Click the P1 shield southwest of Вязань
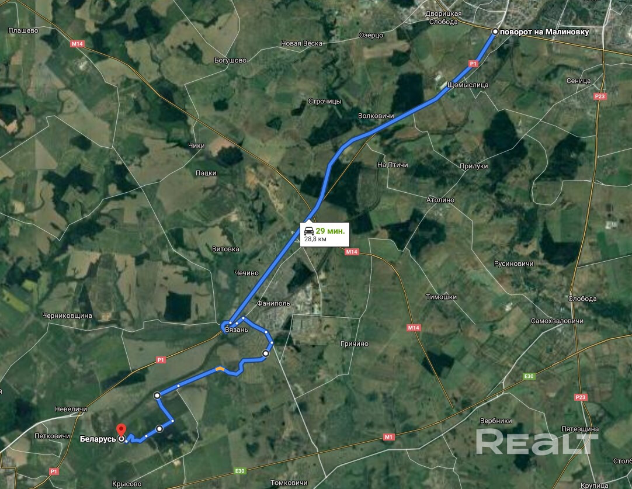The width and height of the screenshot is (632, 489). tap(161, 360)
